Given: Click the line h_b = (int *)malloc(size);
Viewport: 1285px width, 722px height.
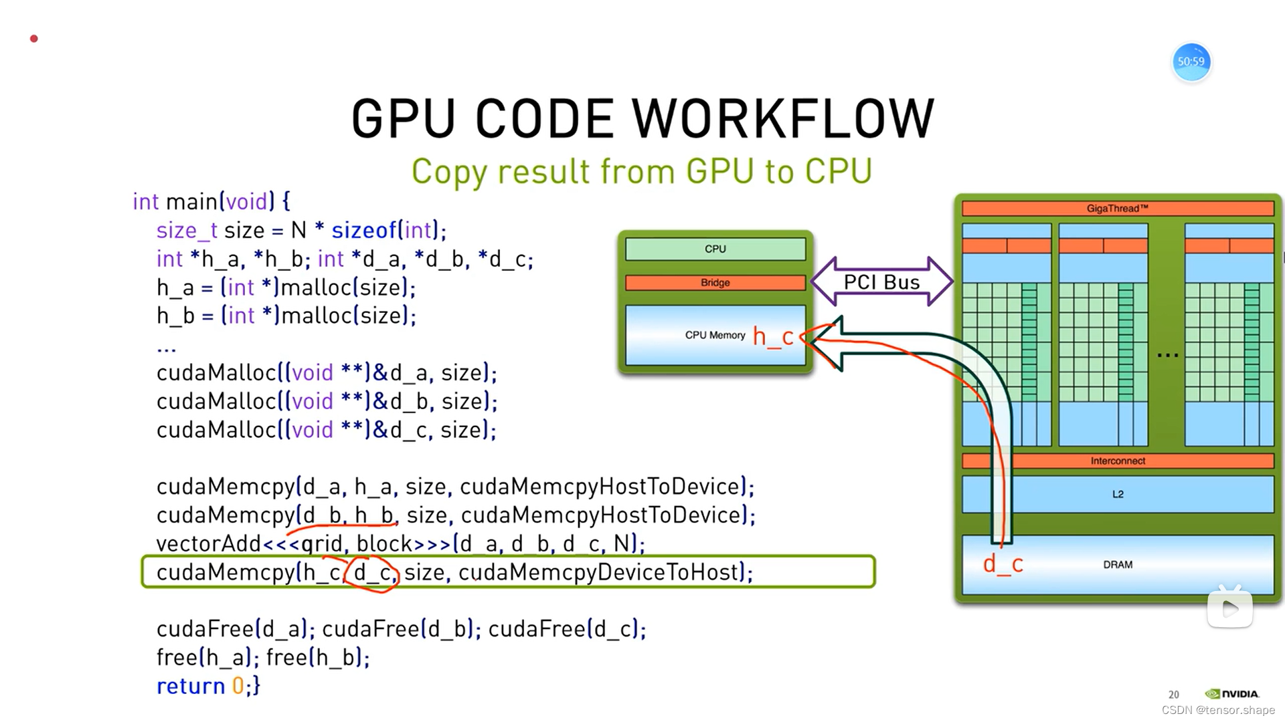Looking at the screenshot, I should click(x=286, y=316).
